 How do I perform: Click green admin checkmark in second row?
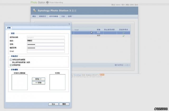123,36
